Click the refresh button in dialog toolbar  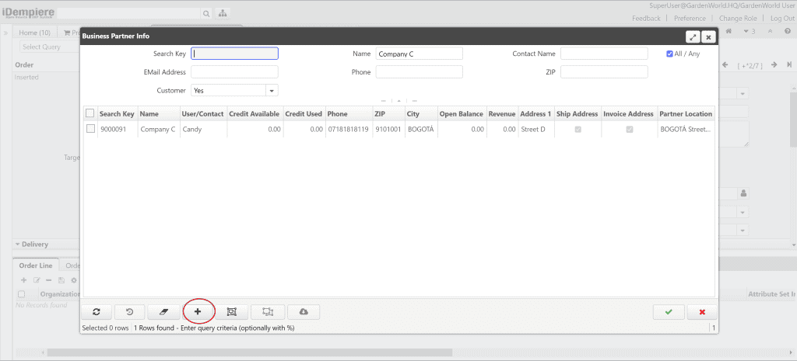96,311
